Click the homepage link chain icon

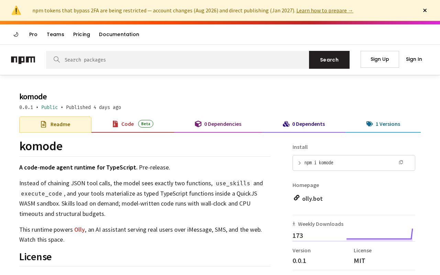tap(296, 198)
